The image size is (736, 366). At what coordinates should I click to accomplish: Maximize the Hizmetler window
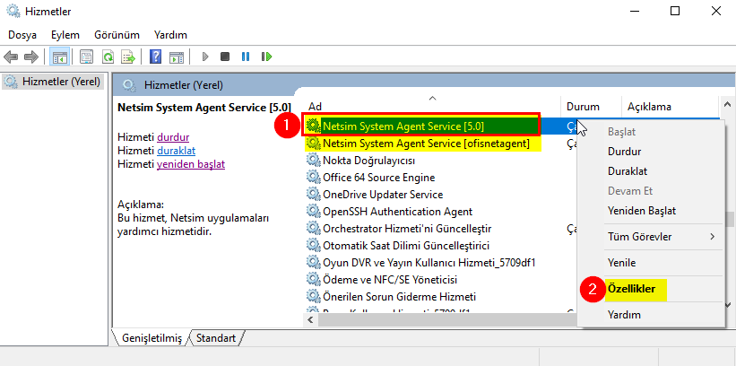coord(675,11)
